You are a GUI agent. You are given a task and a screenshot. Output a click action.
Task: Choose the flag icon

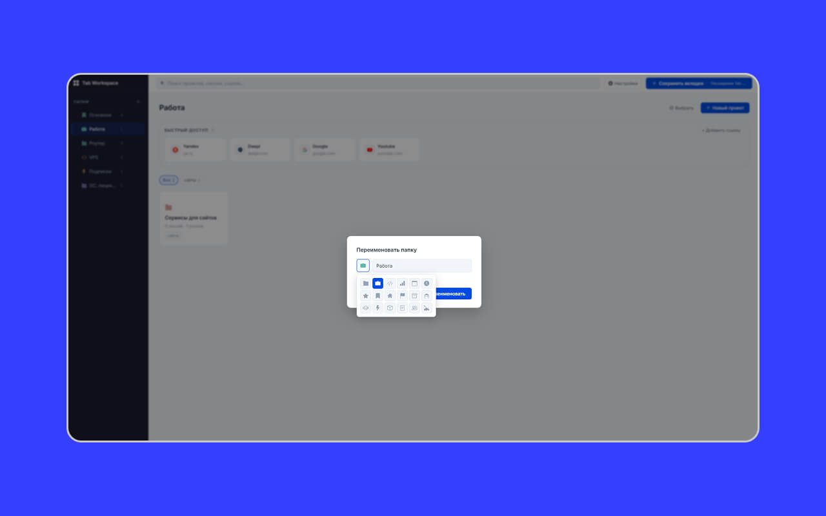coord(402,295)
